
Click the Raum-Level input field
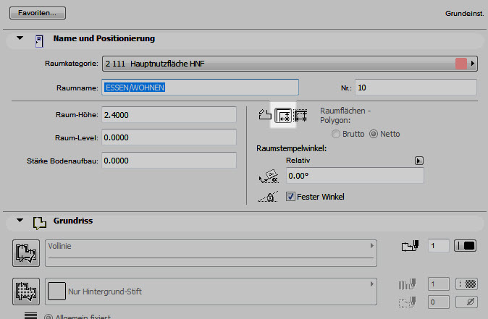coord(169,137)
